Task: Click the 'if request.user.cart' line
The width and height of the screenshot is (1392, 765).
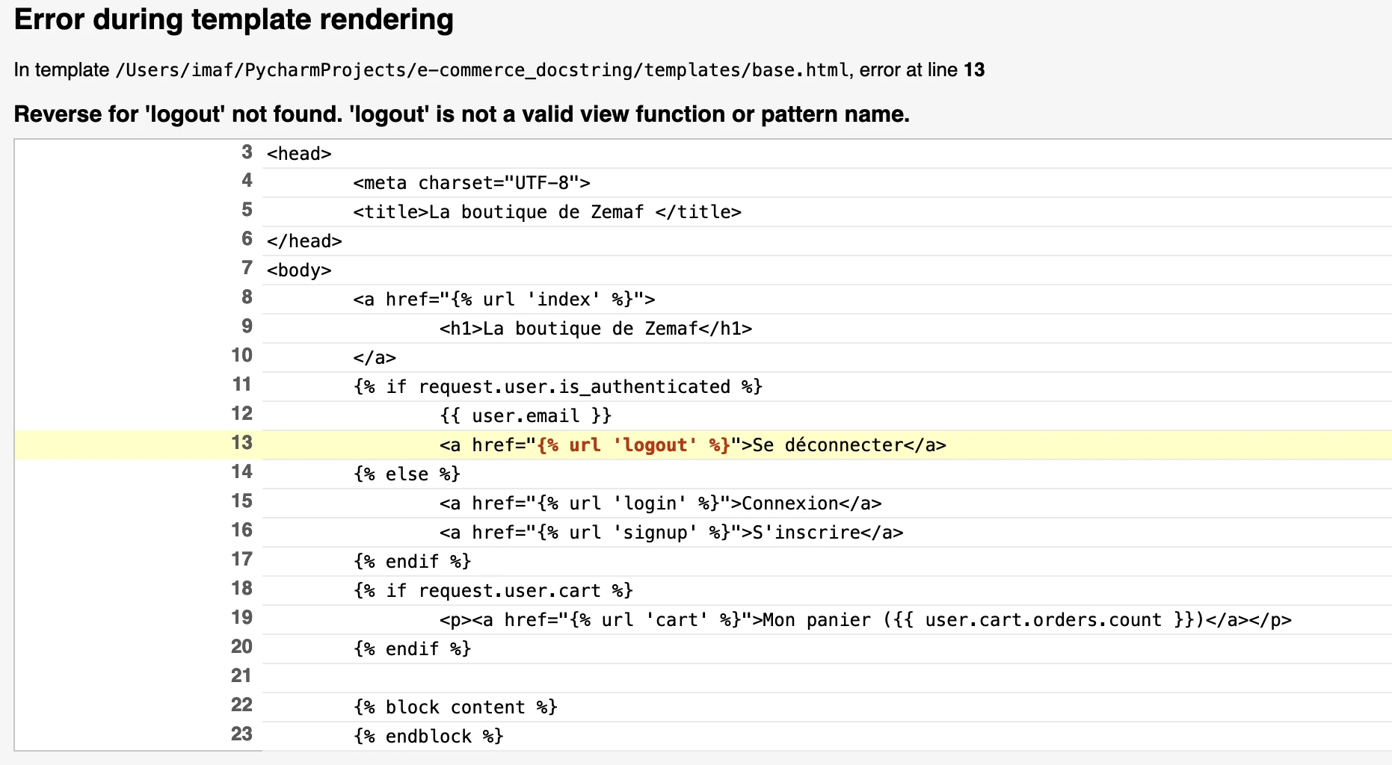Action: (493, 591)
